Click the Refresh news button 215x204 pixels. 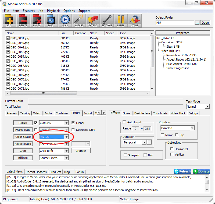click(x=182, y=171)
